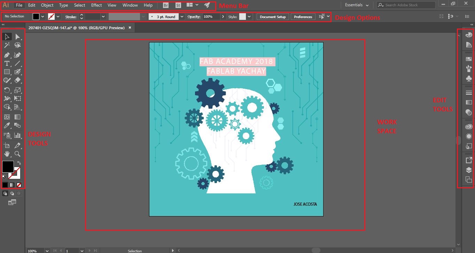
Task: Open the Symbols panel club icon
Action: [469, 79]
